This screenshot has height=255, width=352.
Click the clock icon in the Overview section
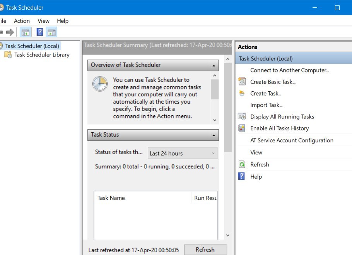click(100, 84)
